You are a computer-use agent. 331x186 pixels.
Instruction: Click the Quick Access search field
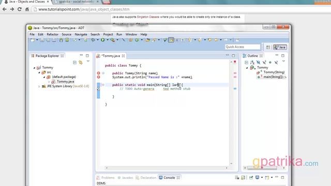click(x=243, y=47)
